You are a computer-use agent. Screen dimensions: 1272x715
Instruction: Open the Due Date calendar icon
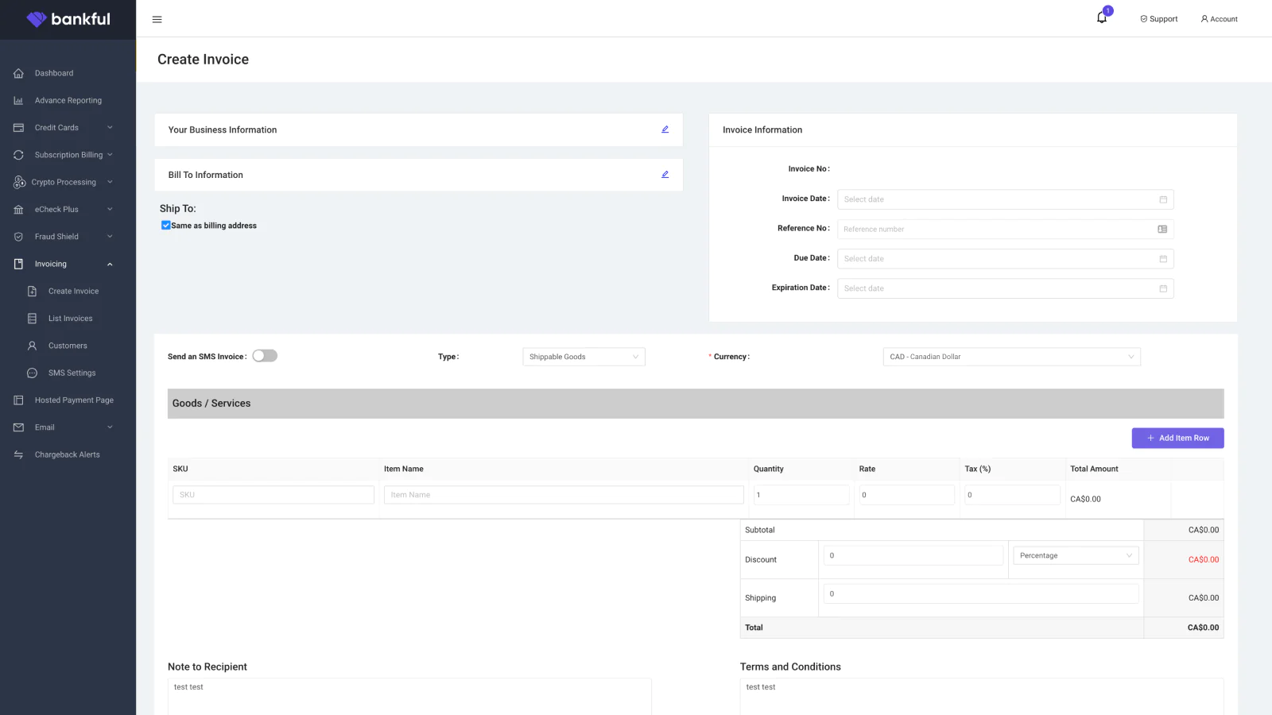(x=1162, y=259)
